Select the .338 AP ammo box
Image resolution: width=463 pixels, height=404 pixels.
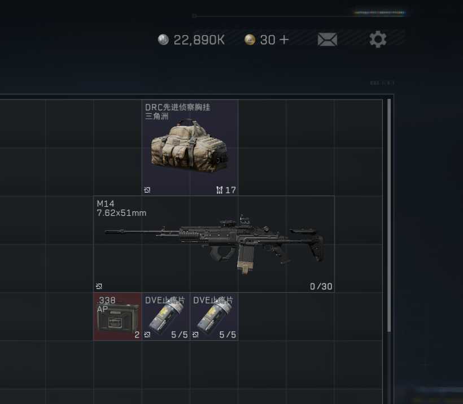pyautogui.click(x=117, y=316)
